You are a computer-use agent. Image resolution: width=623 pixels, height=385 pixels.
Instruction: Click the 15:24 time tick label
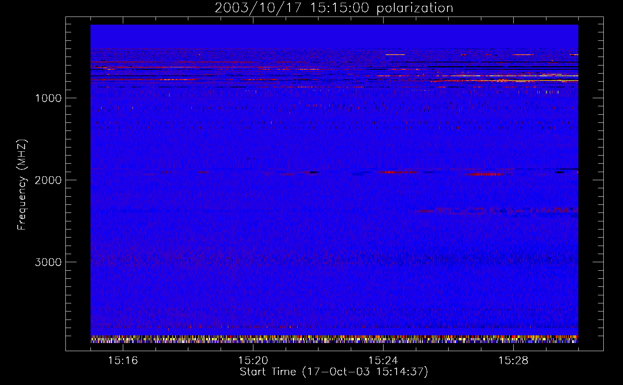(x=383, y=360)
